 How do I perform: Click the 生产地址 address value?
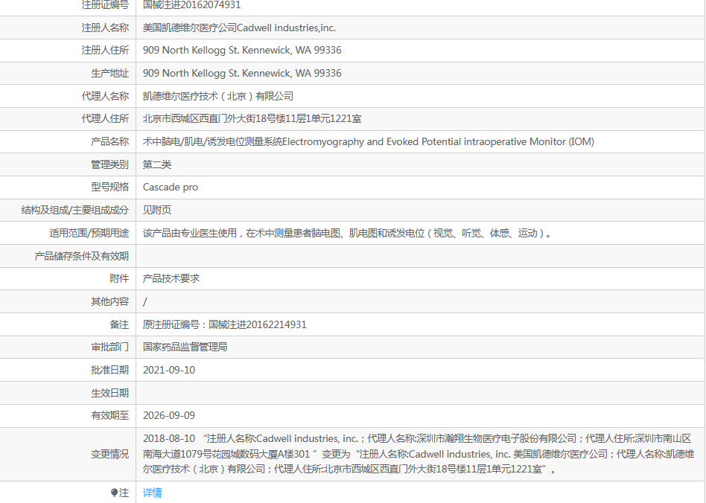click(242, 74)
